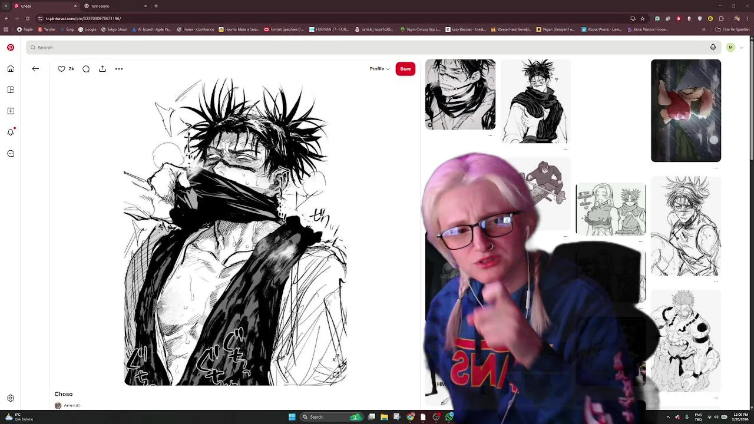Open the Chrome extensions puzzle icon
Image resolution: width=754 pixels, height=424 pixels.
[x=721, y=18]
